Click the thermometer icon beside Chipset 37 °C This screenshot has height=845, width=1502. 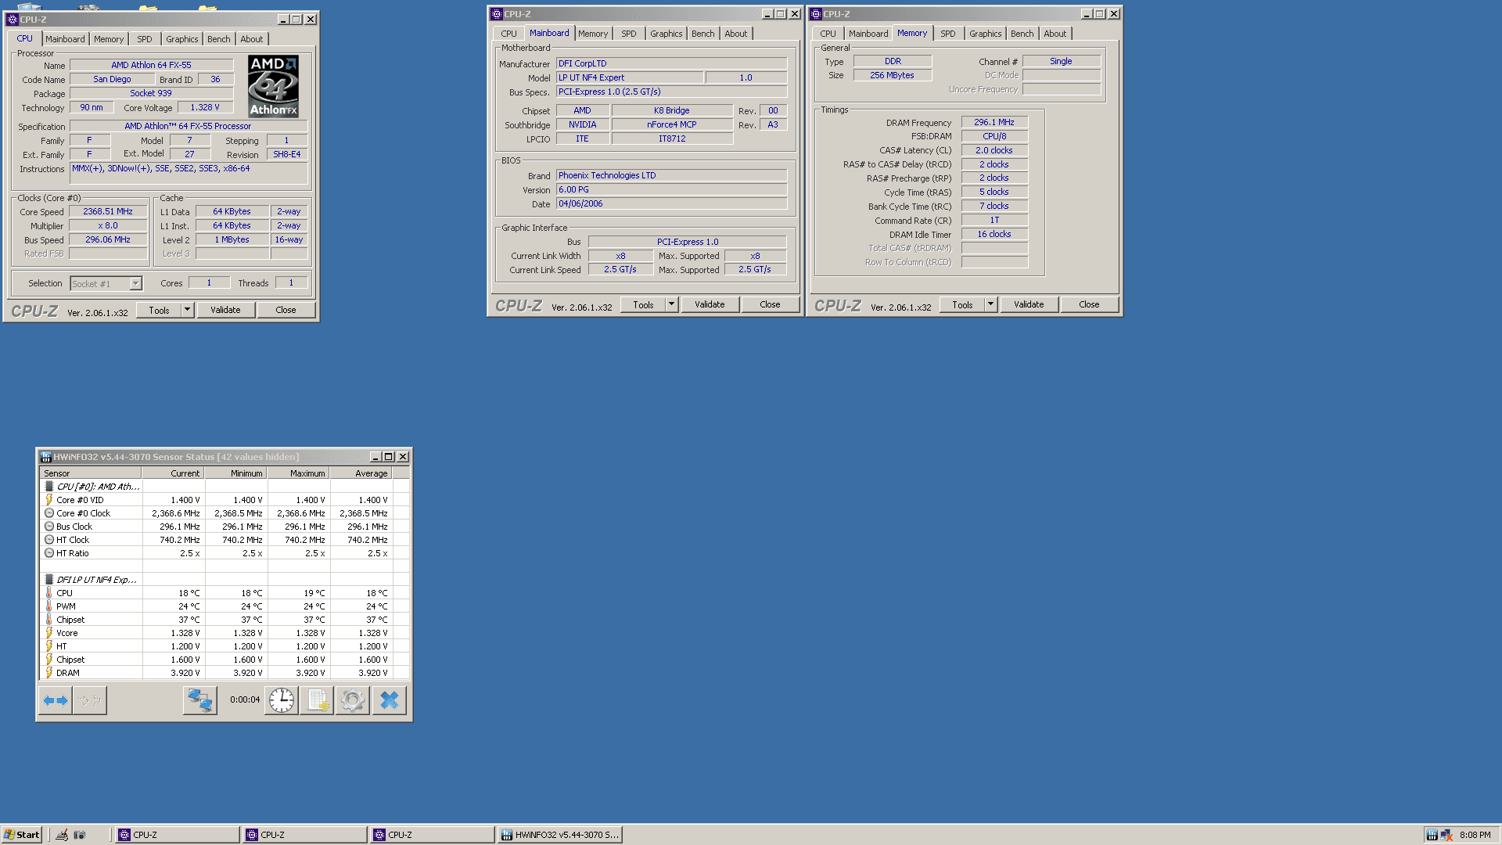[49, 620]
